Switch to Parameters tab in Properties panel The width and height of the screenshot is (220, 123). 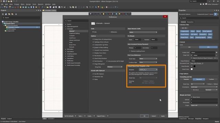click(190, 22)
